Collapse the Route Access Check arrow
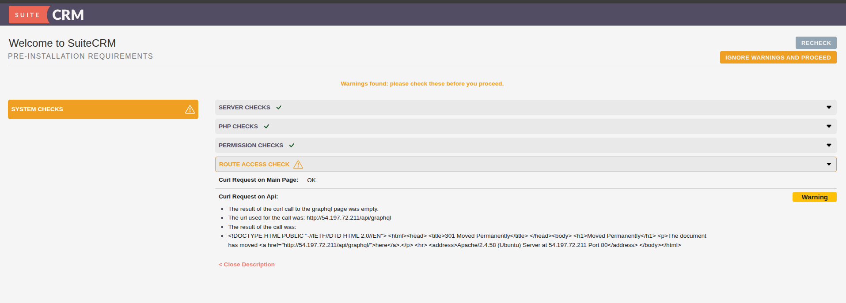Screen dimensions: 846x303 pos(829,164)
